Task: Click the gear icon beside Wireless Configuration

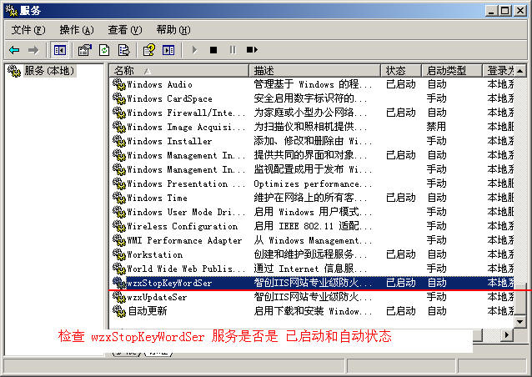Action: 119,226
